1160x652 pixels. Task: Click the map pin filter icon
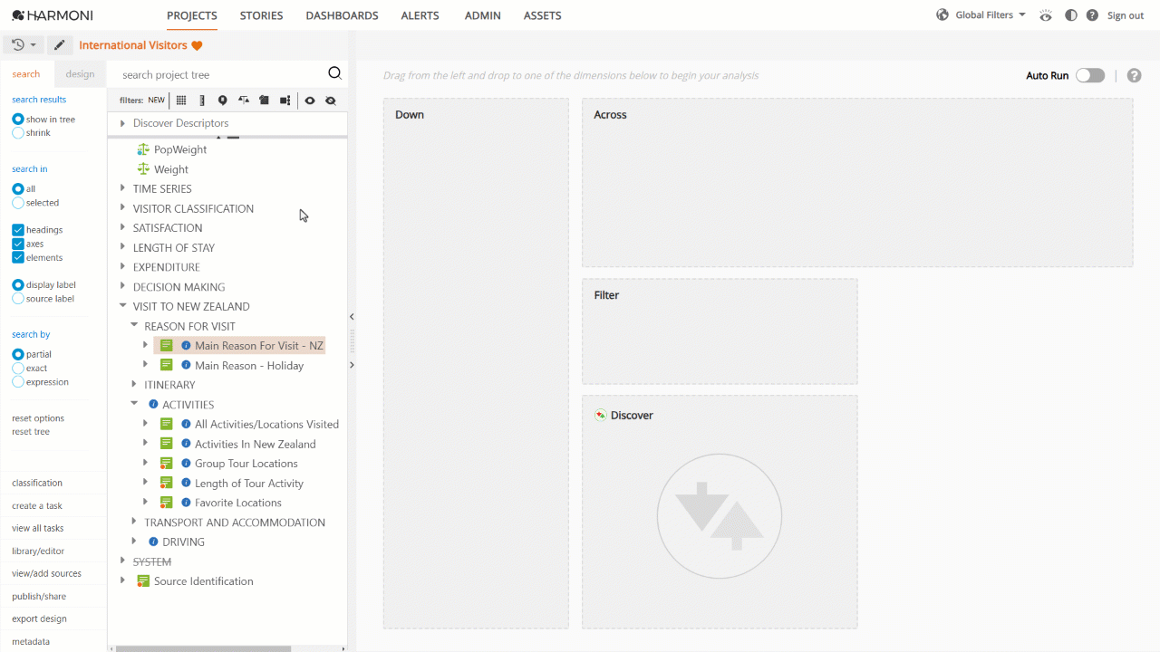pos(223,101)
